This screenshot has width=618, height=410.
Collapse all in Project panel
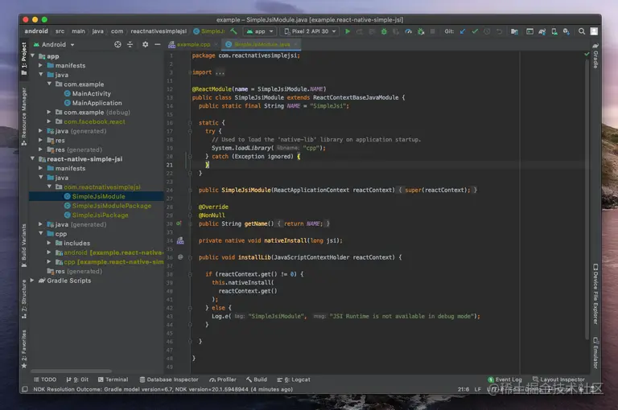coord(130,44)
